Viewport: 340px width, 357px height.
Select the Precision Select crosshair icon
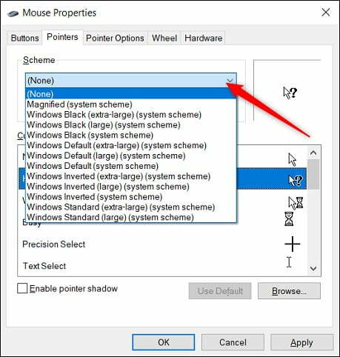point(293,244)
